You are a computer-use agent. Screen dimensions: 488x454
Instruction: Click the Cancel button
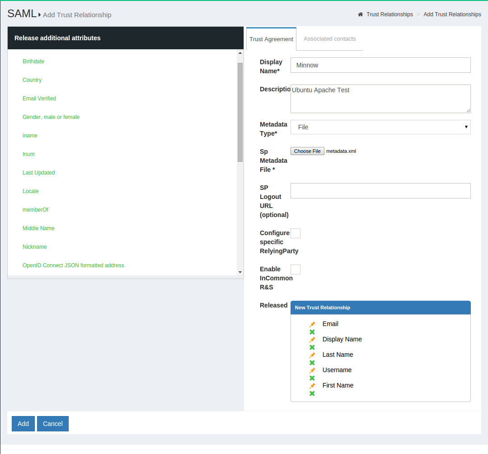[53, 424]
